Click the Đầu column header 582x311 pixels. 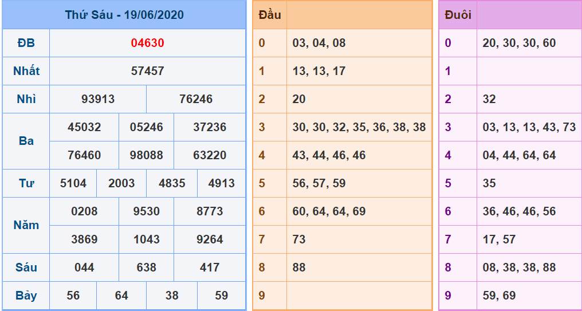[270, 15]
